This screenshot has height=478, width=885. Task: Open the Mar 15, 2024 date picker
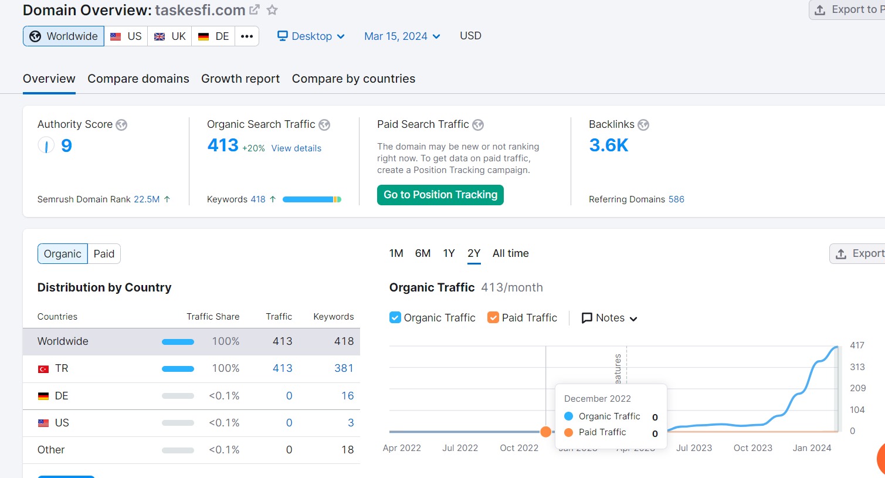click(x=402, y=36)
